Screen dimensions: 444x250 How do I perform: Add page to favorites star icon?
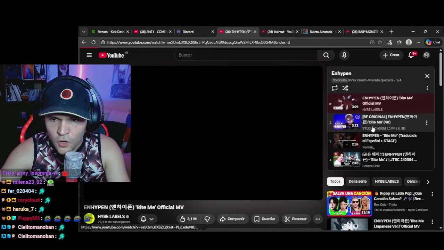point(380,42)
